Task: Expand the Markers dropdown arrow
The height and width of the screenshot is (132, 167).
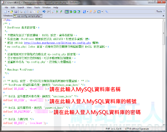Action: (x=102, y=12)
